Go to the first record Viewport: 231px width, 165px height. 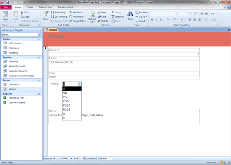pyautogui.click(x=54, y=158)
